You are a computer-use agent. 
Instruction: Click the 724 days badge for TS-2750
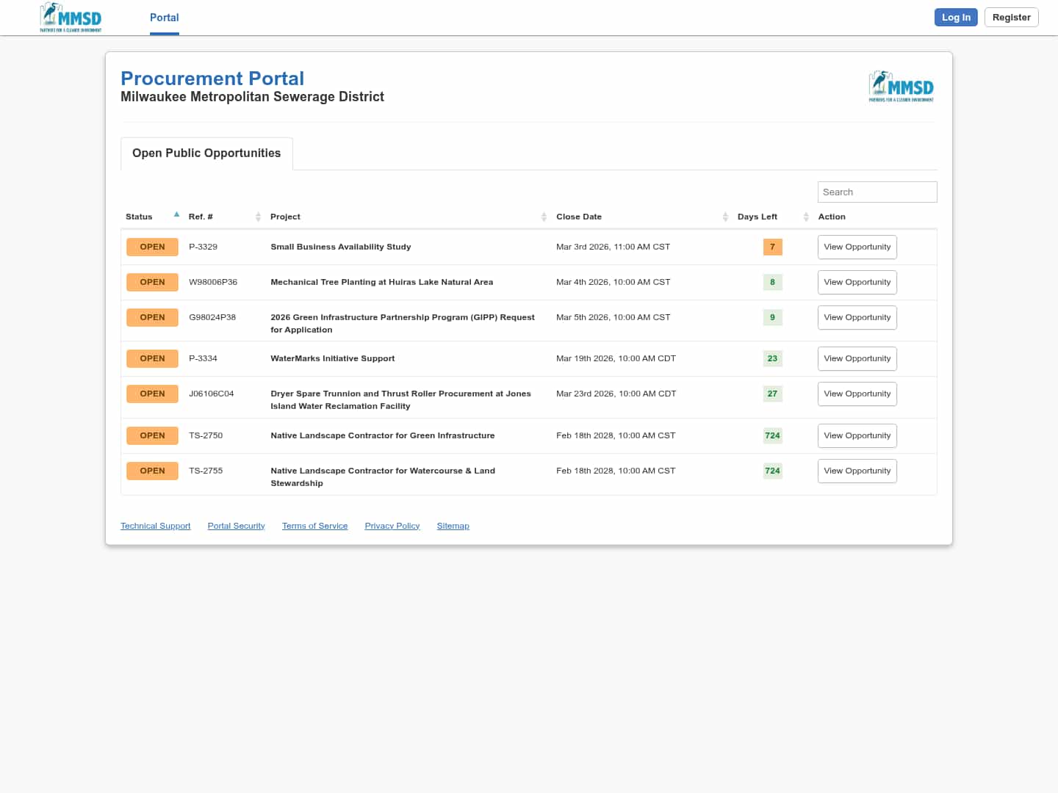pyautogui.click(x=772, y=435)
